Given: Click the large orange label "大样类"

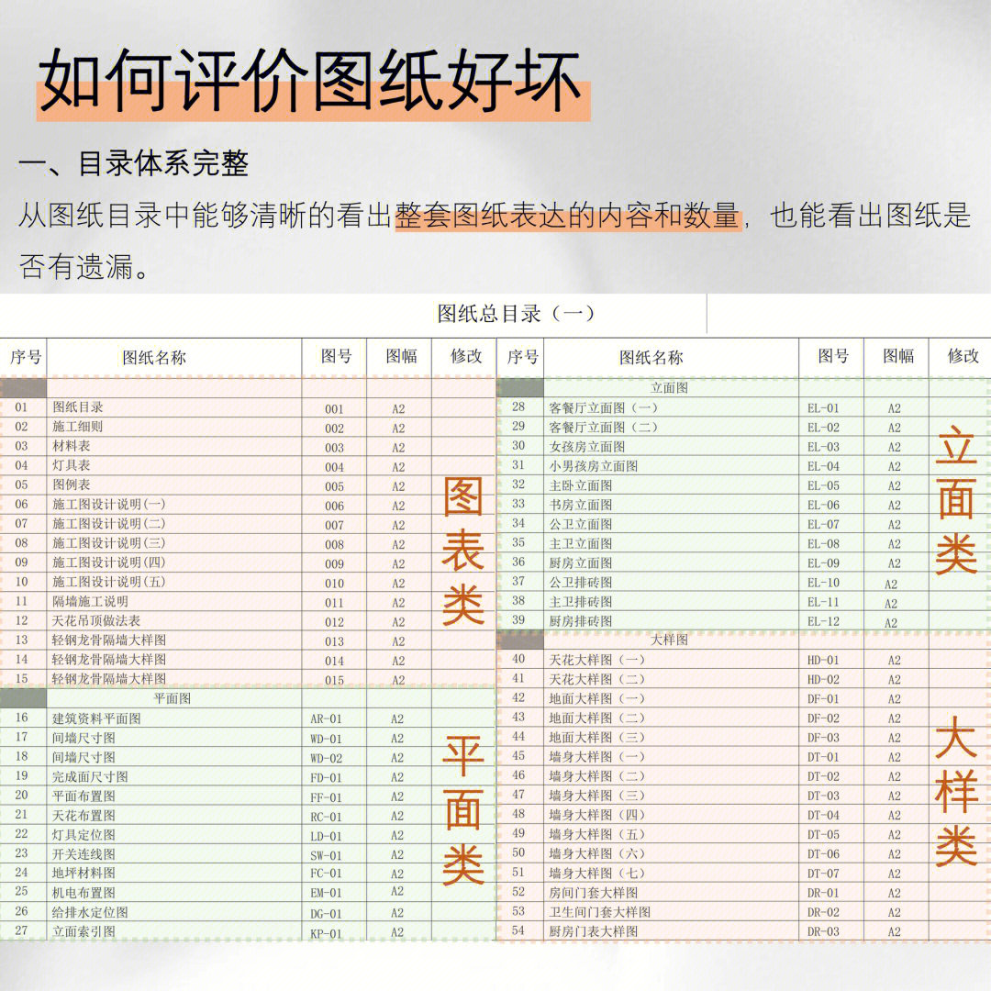Looking at the screenshot, I should pyautogui.click(x=956, y=790).
